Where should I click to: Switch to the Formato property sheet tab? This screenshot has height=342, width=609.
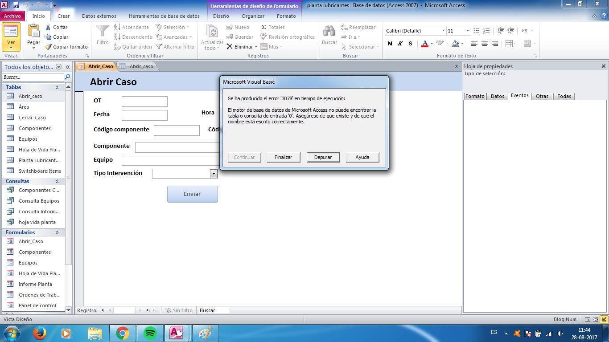pyautogui.click(x=475, y=96)
